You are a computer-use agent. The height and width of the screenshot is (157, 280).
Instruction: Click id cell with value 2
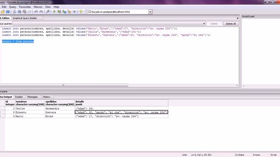10,113
